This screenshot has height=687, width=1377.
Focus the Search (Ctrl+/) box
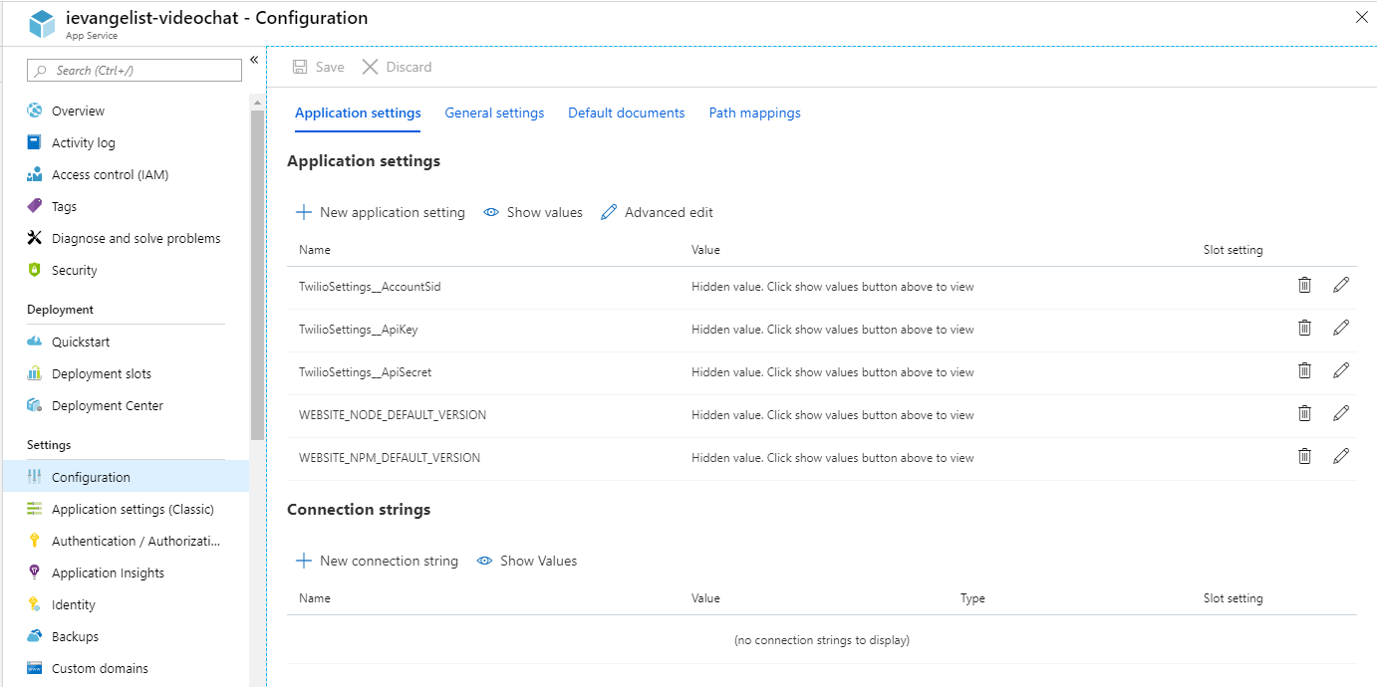coord(135,71)
